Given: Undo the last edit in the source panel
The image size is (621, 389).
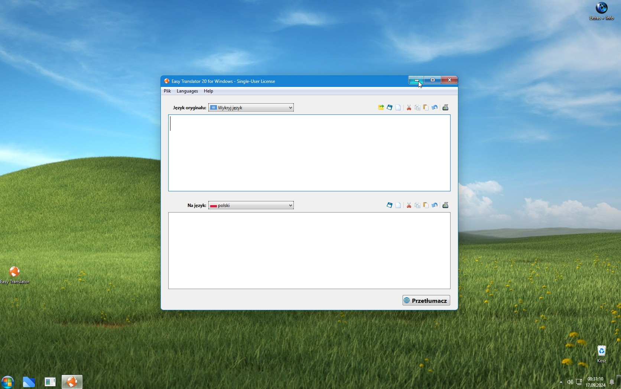Looking at the screenshot, I should tap(435, 108).
